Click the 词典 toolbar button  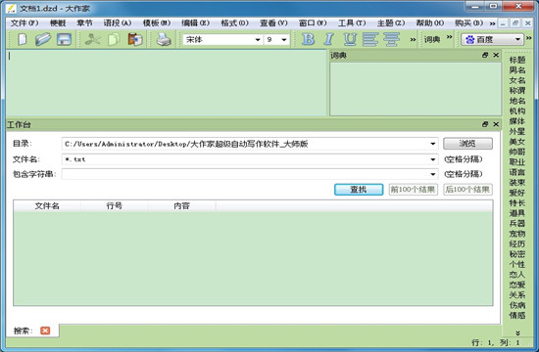click(x=432, y=40)
